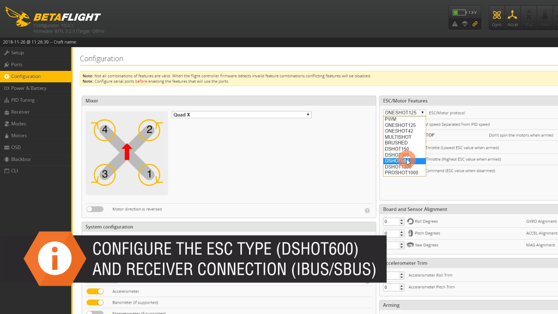Select PWM from protocol list

[404, 119]
